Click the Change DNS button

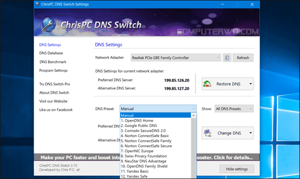228,133
